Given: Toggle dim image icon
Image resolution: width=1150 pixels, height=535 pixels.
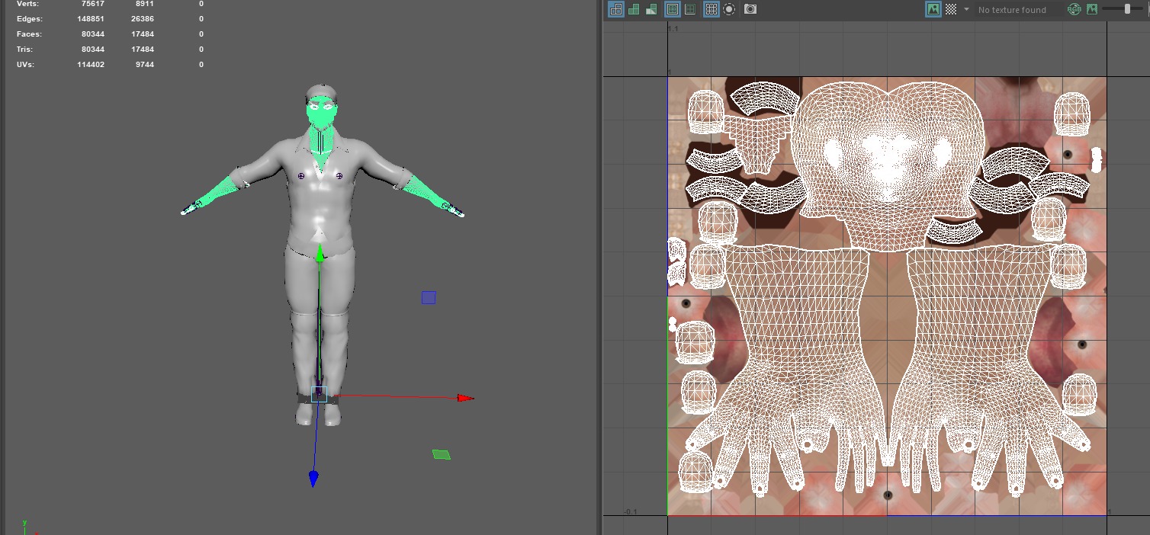Looking at the screenshot, I should pos(1092,9).
